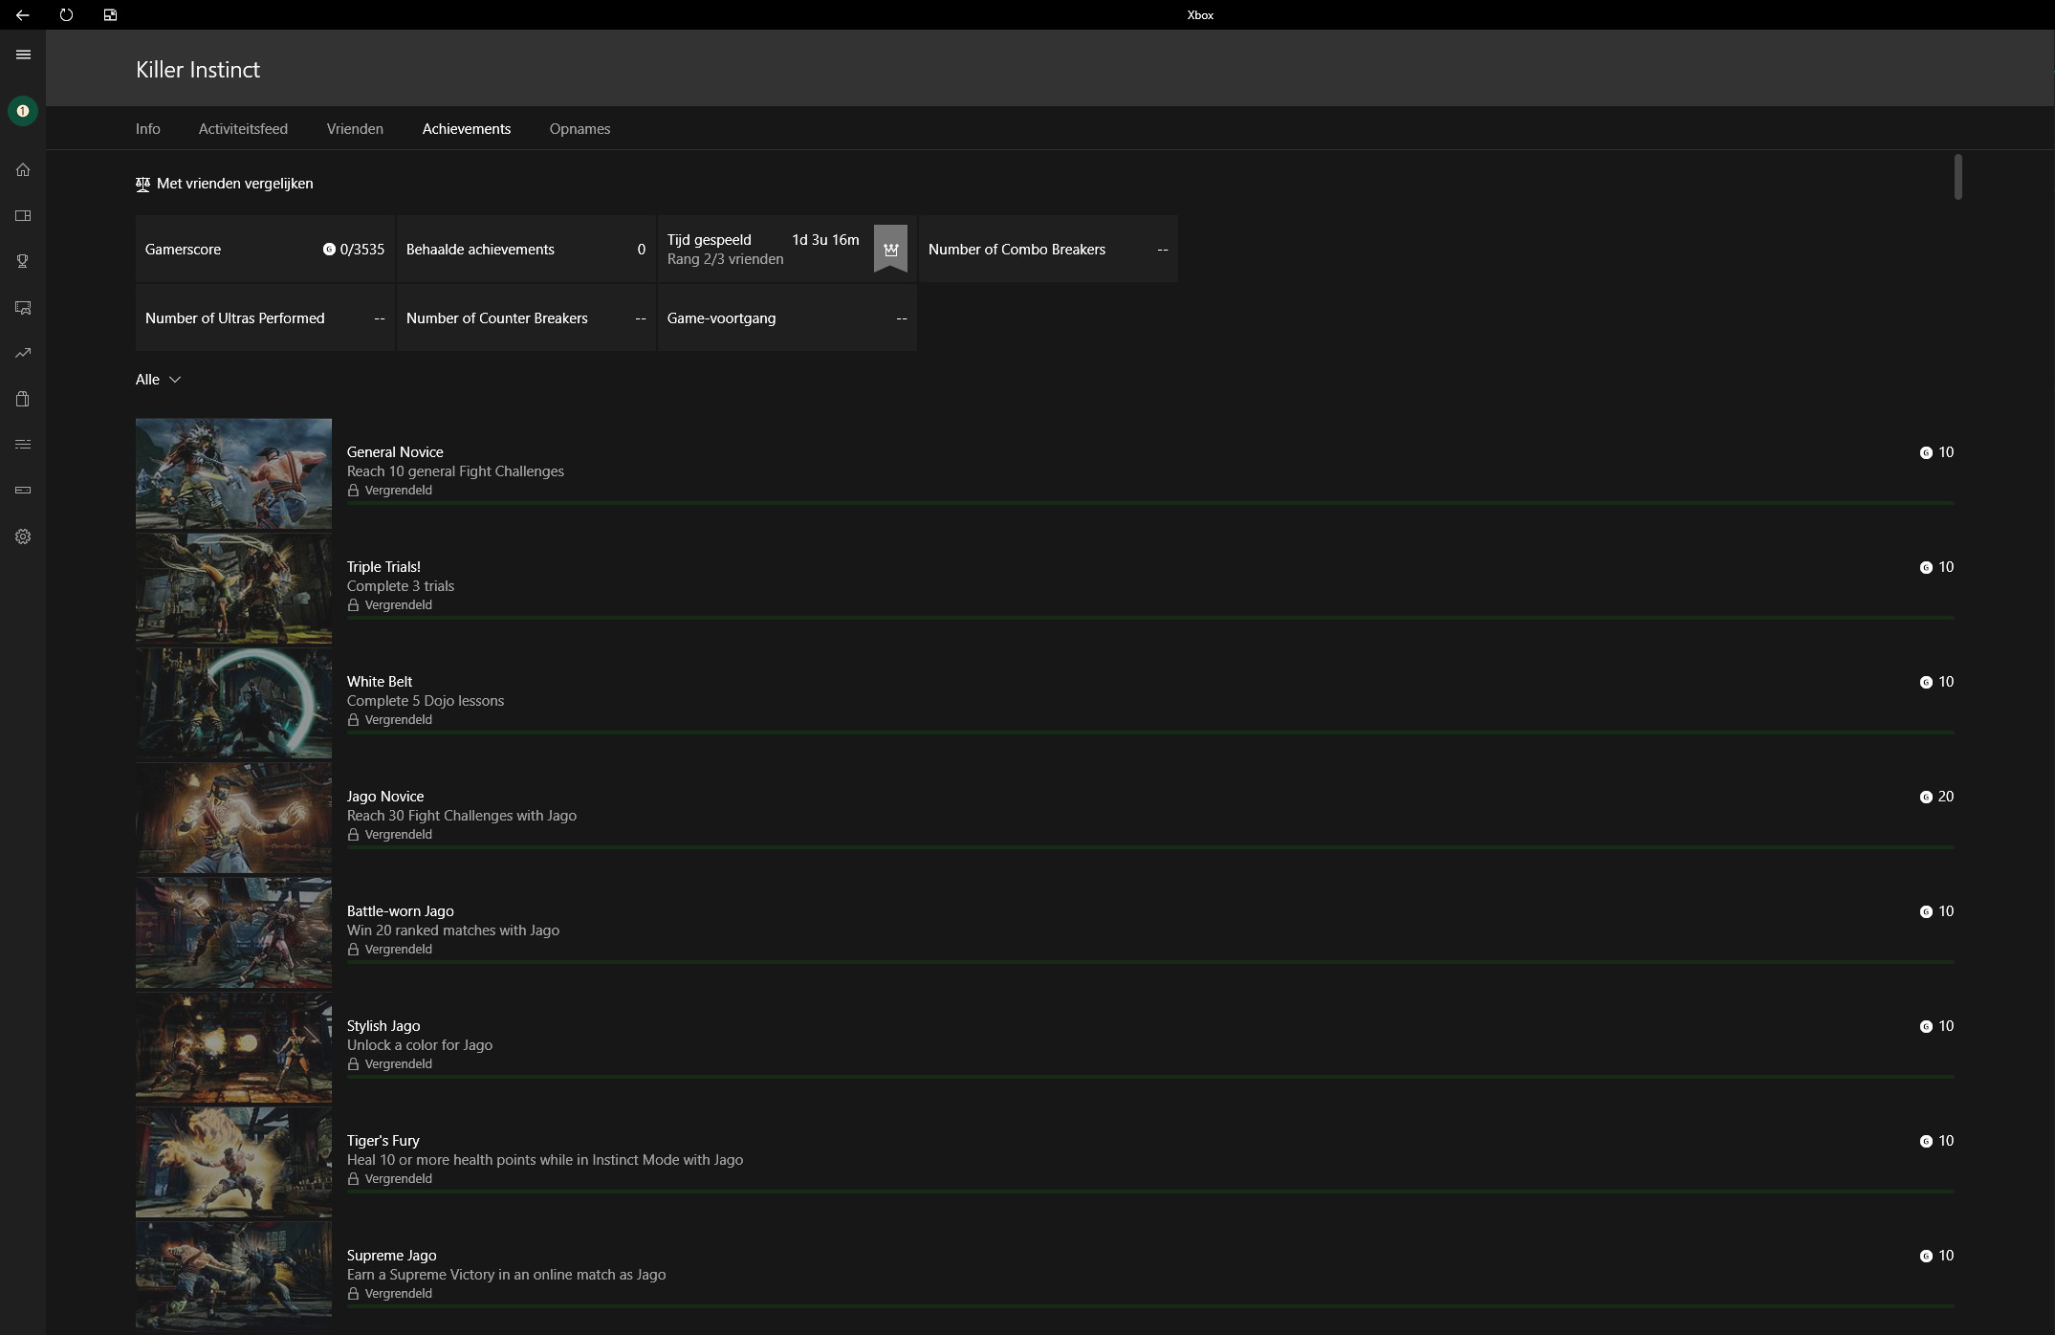This screenshot has height=1335, width=2055.
Task: Open Tiger's Fury achievement thumbnail
Action: 233,1162
